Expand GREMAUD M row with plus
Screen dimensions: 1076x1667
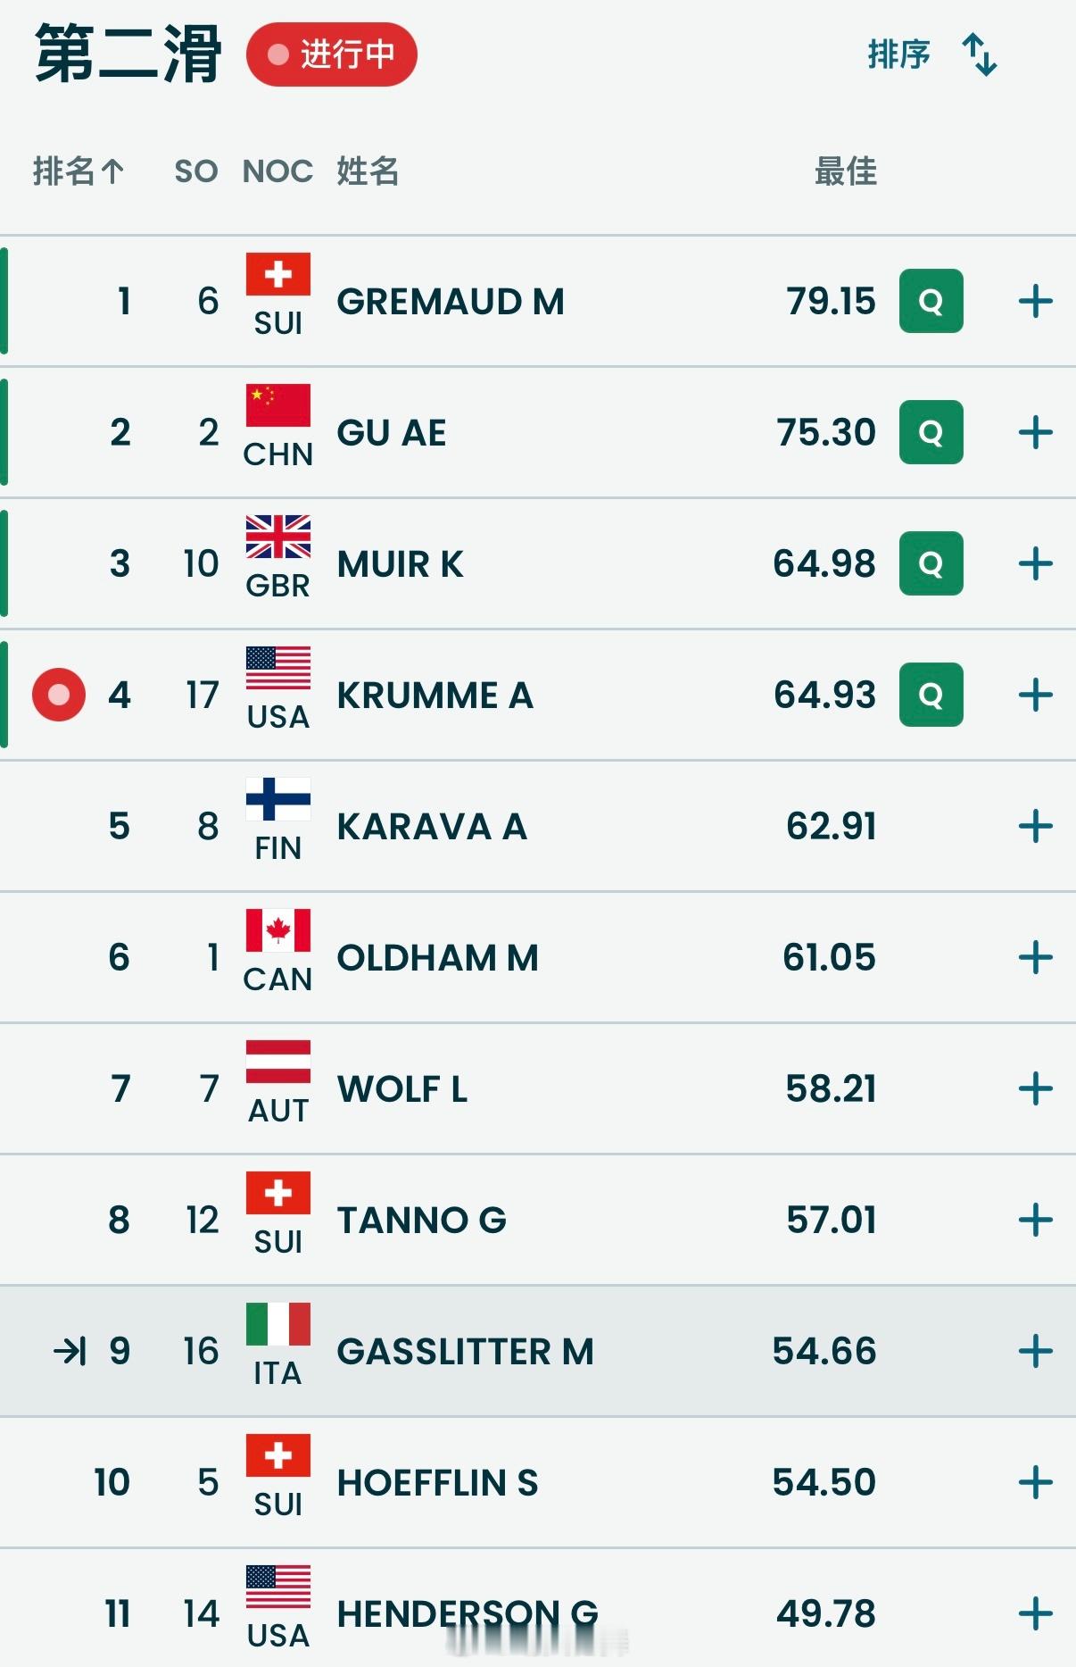(x=1035, y=301)
